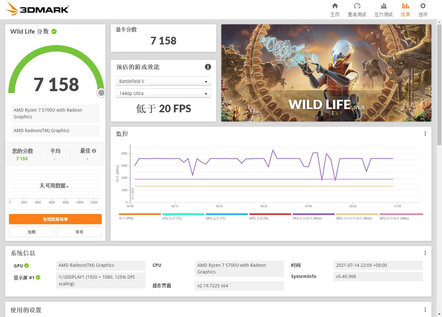Switch to 基准测试 benchmark section
Viewport: 442px width, 317px height.
coord(357,9)
